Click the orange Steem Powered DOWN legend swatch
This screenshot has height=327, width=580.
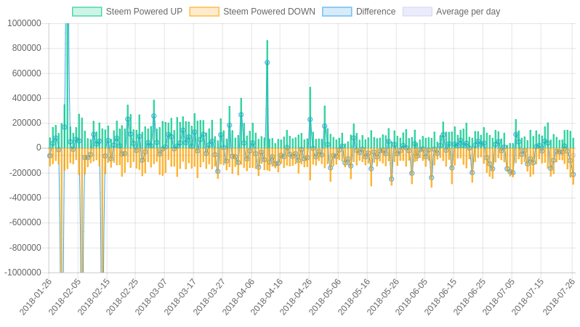pyautogui.click(x=204, y=12)
